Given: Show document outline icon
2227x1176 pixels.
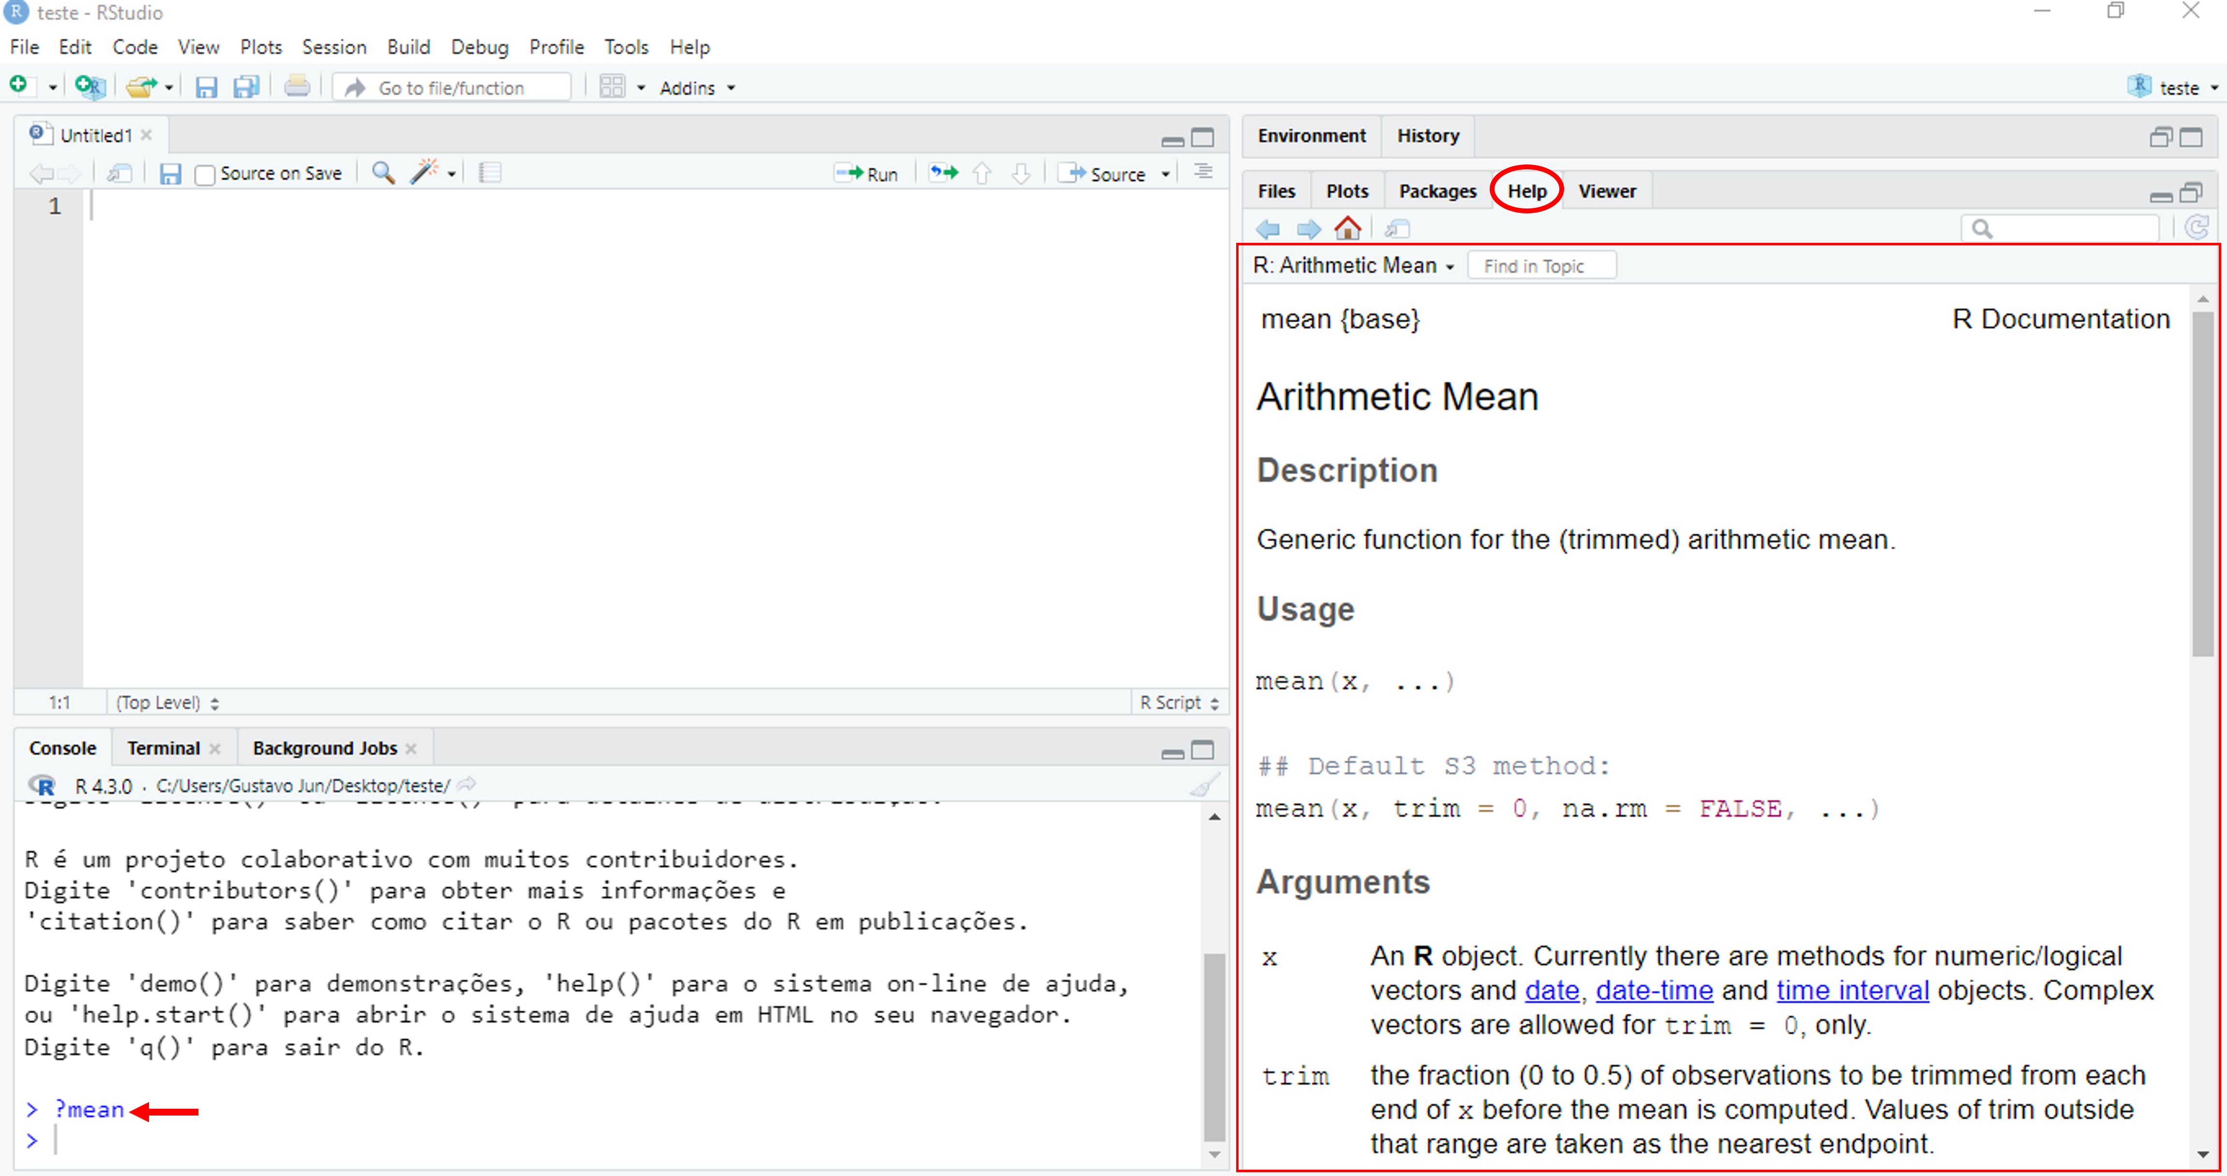Looking at the screenshot, I should pos(1203,172).
